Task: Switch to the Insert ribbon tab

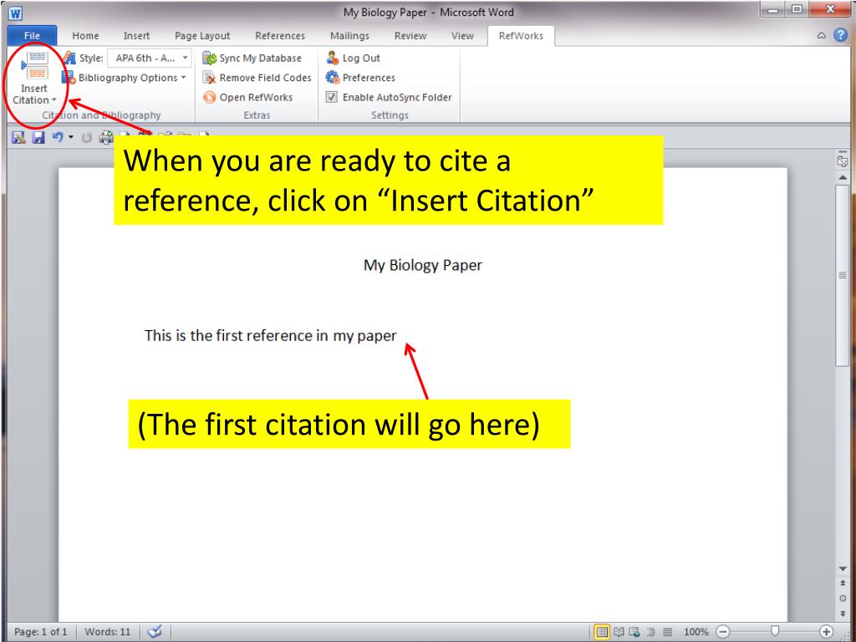Action: pyautogui.click(x=136, y=36)
